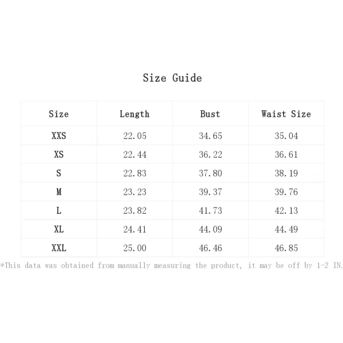Click the XL size row label
Image resolution: width=343 pixels, height=343 pixels.
pyautogui.click(x=59, y=229)
